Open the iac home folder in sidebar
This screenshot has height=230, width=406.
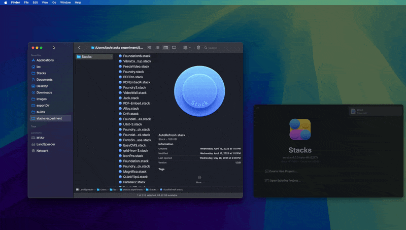(39, 67)
